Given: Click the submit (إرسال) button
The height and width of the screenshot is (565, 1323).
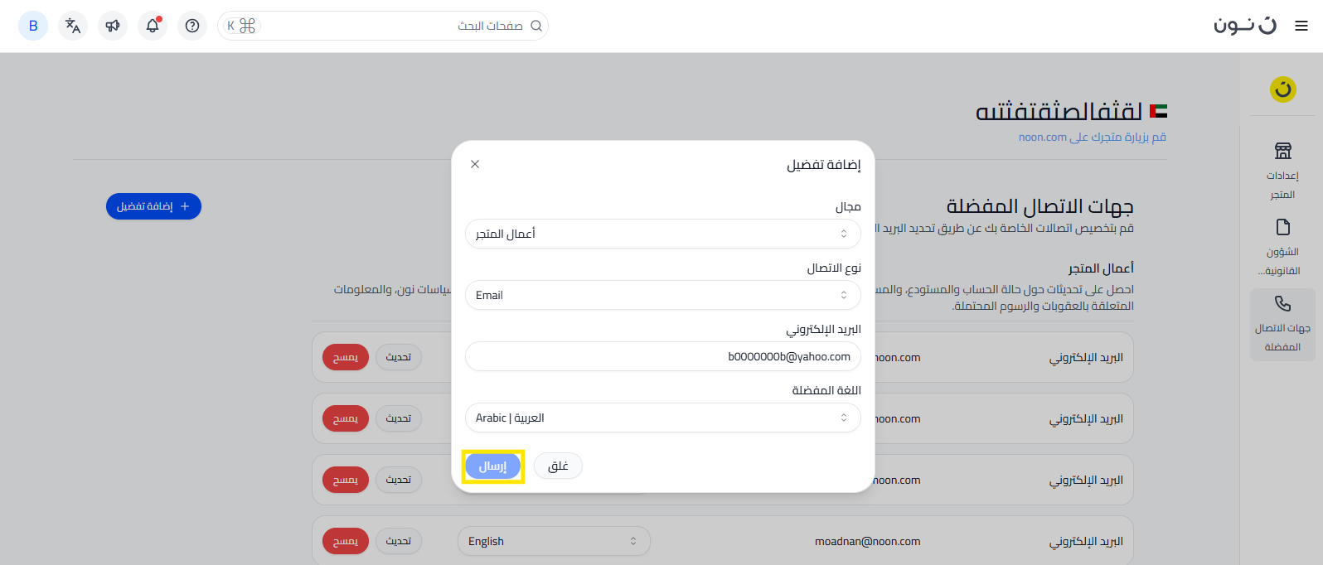Looking at the screenshot, I should (x=493, y=466).
